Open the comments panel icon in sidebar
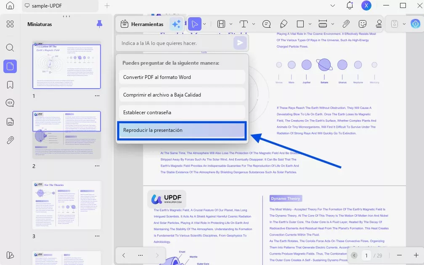 coord(10,103)
